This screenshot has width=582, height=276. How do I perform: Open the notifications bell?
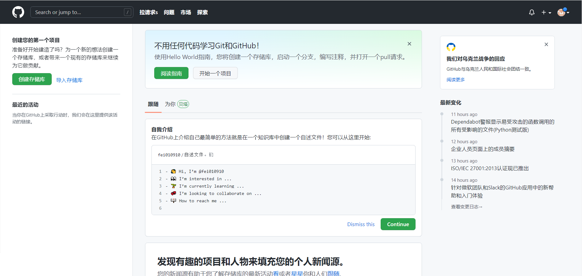click(x=532, y=12)
